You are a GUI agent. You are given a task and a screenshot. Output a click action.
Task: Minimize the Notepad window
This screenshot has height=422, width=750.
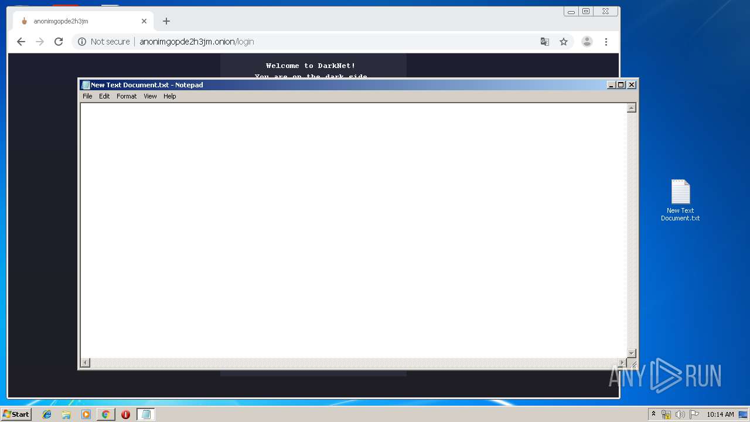pyautogui.click(x=611, y=85)
